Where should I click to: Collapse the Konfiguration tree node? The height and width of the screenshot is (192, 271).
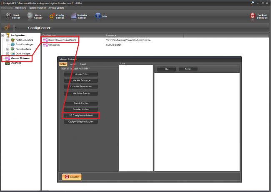pos(3,35)
